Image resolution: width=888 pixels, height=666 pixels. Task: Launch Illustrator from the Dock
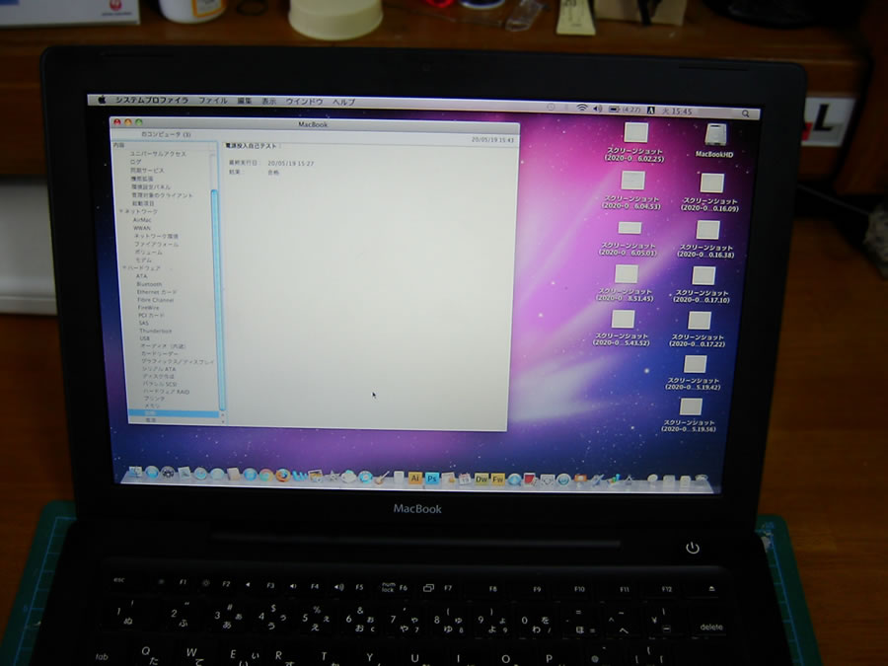click(415, 478)
